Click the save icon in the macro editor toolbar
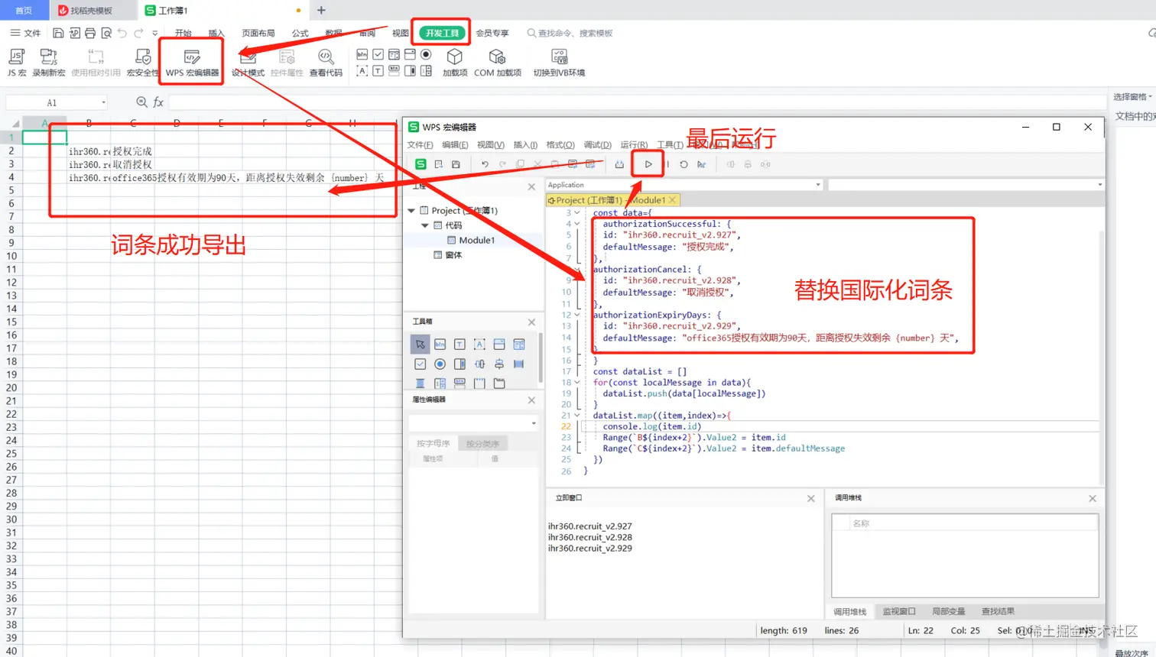1156x657 pixels. [x=456, y=164]
